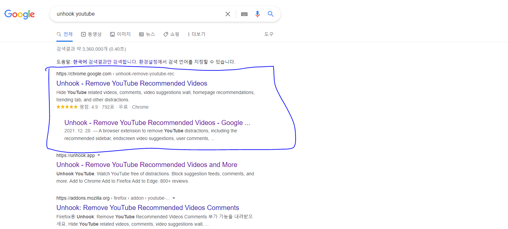Click the five-star rating 평점: 4.9

pyautogui.click(x=77, y=107)
